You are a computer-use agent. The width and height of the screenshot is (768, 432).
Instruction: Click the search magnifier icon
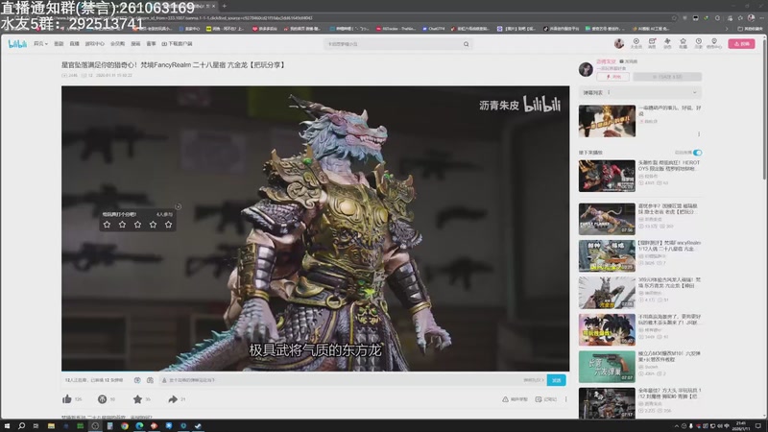(x=467, y=44)
